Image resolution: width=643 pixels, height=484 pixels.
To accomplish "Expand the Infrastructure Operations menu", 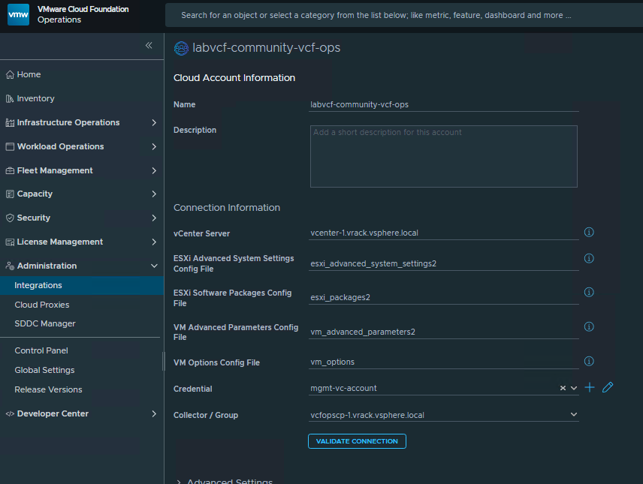I will 153,122.
